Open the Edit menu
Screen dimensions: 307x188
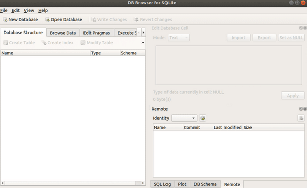pyautogui.click(x=15, y=10)
